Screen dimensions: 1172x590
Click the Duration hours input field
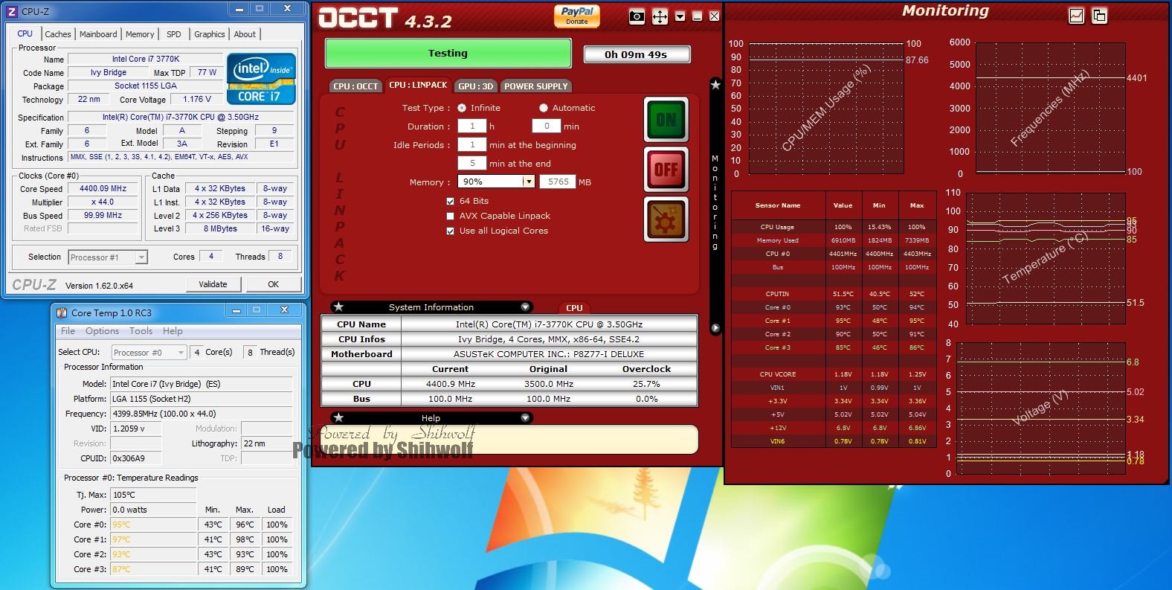pyautogui.click(x=471, y=126)
